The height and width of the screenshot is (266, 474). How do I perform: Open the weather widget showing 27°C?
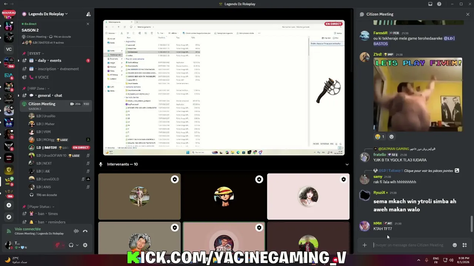pos(16,260)
